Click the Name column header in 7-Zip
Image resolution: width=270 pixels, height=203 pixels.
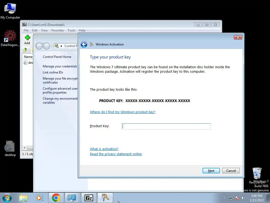[x=28, y=57]
